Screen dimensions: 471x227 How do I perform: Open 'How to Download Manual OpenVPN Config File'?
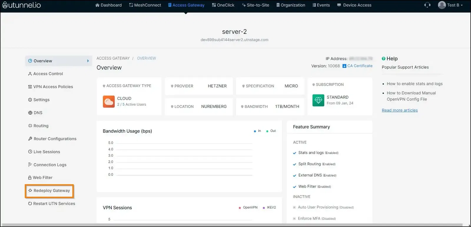tap(411, 96)
